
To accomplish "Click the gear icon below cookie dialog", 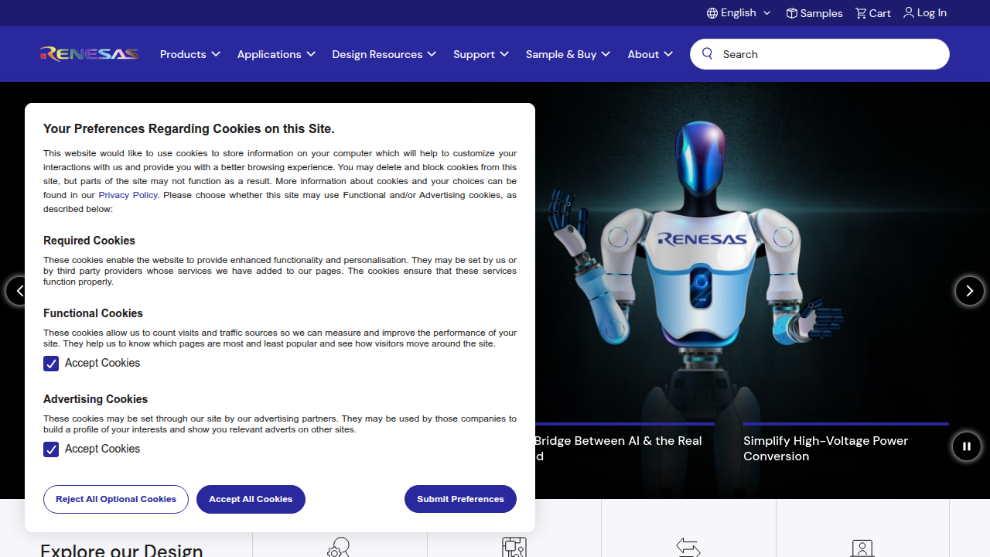I will tap(339, 548).
